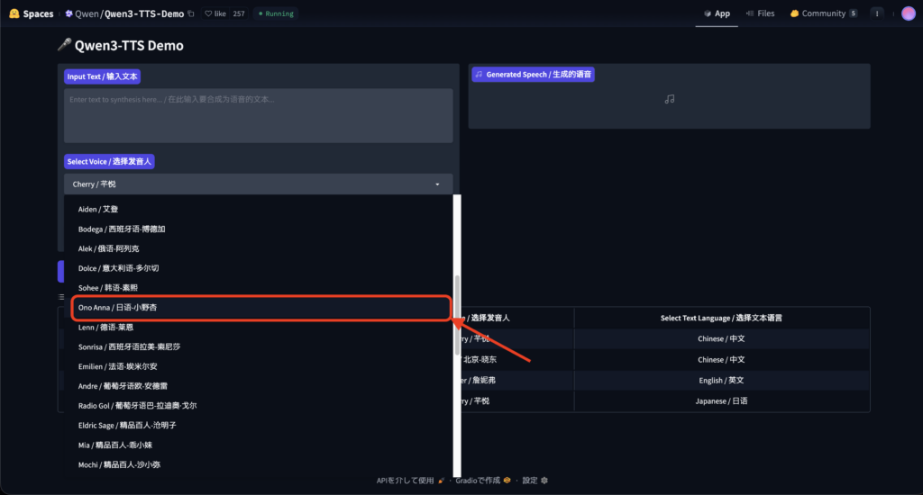923x495 pixels.
Task: Copy the Qwen3-TTS-Demo repo name icon
Action: tap(190, 14)
